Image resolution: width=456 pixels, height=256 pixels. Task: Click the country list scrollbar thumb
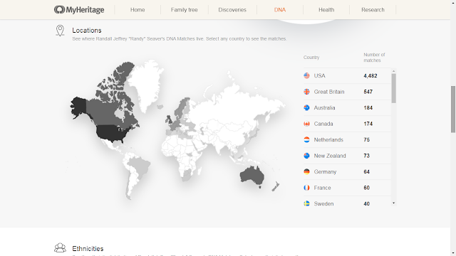tap(394, 88)
